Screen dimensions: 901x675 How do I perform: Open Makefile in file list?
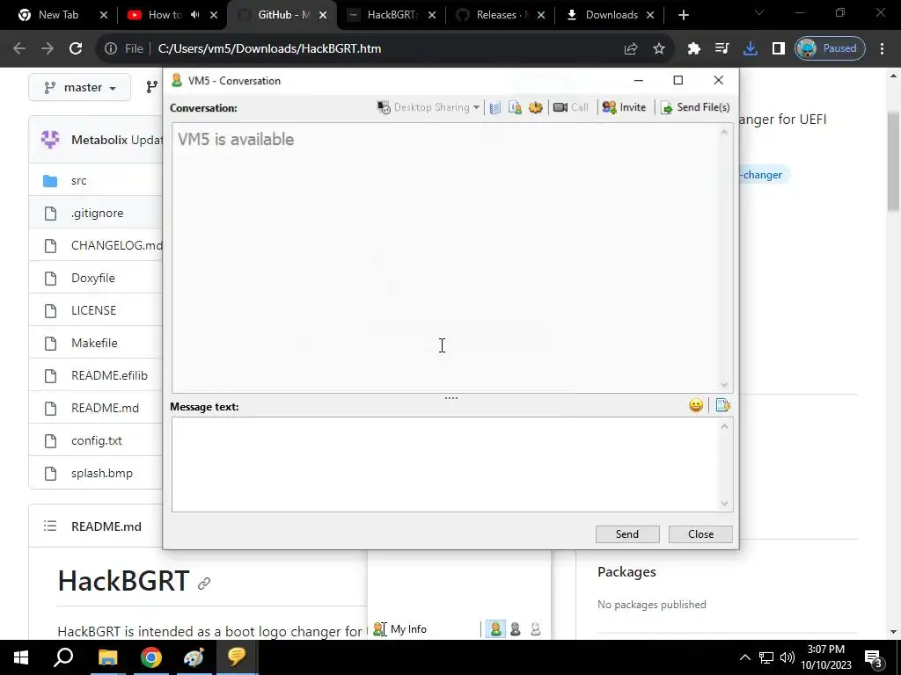point(94,344)
